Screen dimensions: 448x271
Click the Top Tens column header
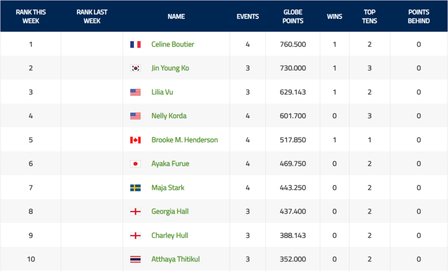click(370, 16)
